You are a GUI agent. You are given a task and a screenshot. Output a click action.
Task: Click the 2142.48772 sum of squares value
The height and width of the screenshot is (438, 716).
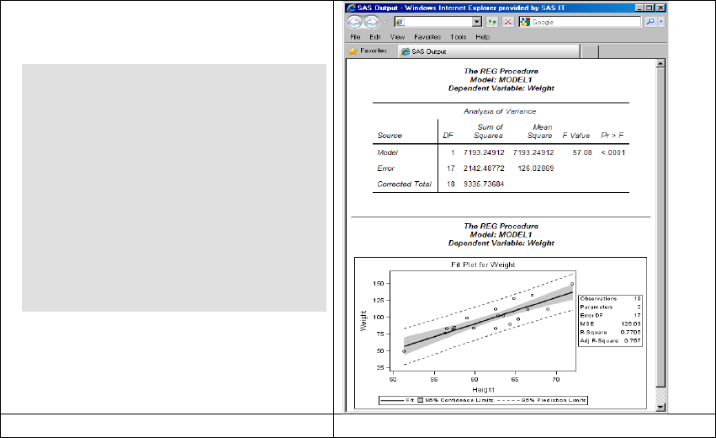pyautogui.click(x=484, y=168)
